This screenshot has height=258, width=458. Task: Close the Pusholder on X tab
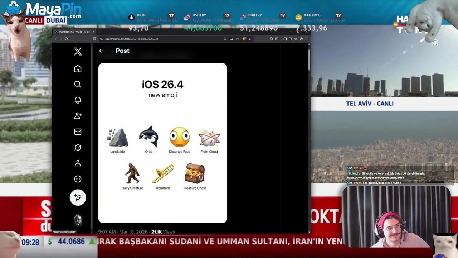coord(93,32)
